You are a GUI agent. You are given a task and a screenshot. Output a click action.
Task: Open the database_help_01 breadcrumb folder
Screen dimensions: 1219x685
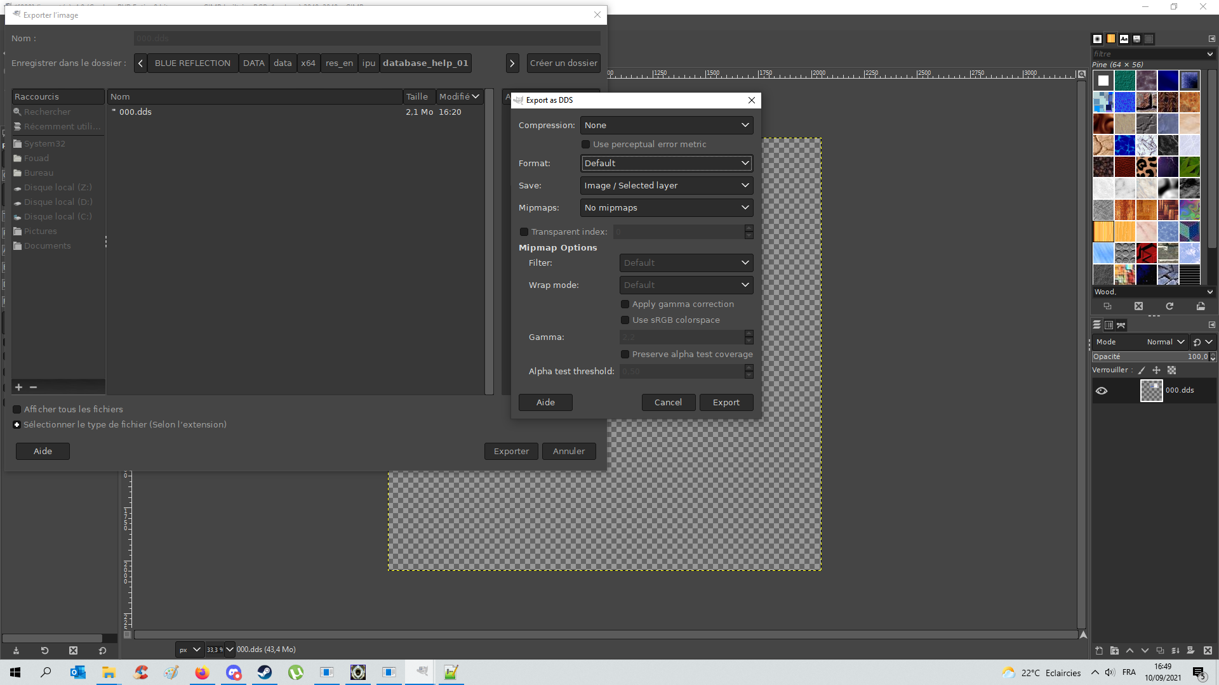pos(425,63)
